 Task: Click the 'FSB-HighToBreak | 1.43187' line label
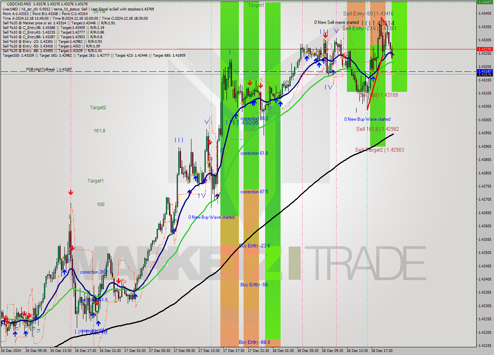pyautogui.click(x=49, y=69)
